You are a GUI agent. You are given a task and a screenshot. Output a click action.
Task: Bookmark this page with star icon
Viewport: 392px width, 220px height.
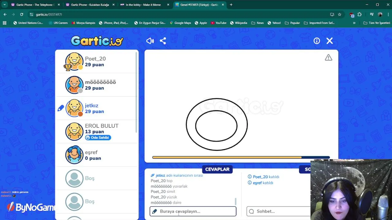[340, 14]
